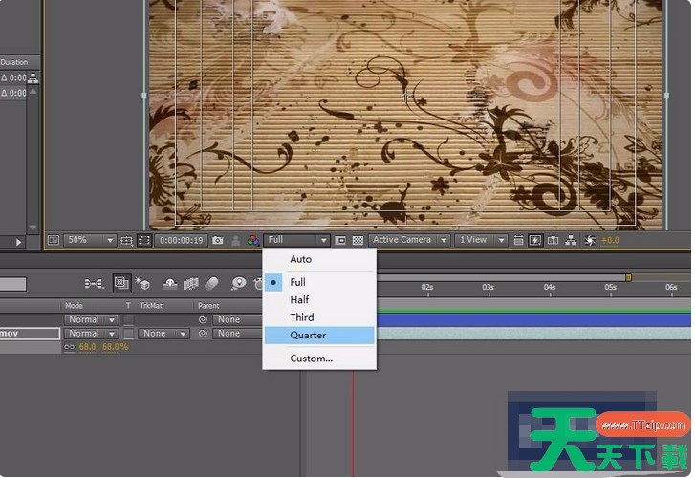Toggle the Region of Interest button

click(x=340, y=241)
